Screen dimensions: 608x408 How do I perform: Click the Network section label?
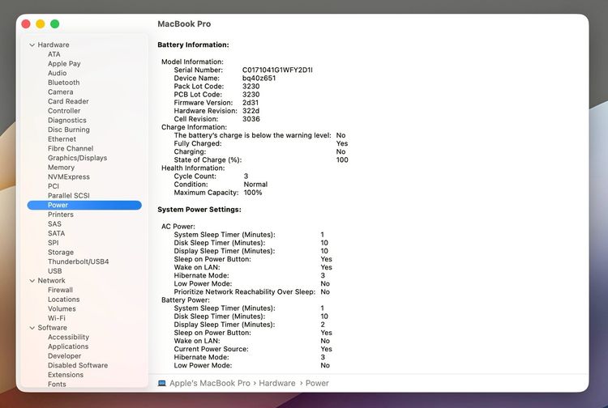click(51, 281)
